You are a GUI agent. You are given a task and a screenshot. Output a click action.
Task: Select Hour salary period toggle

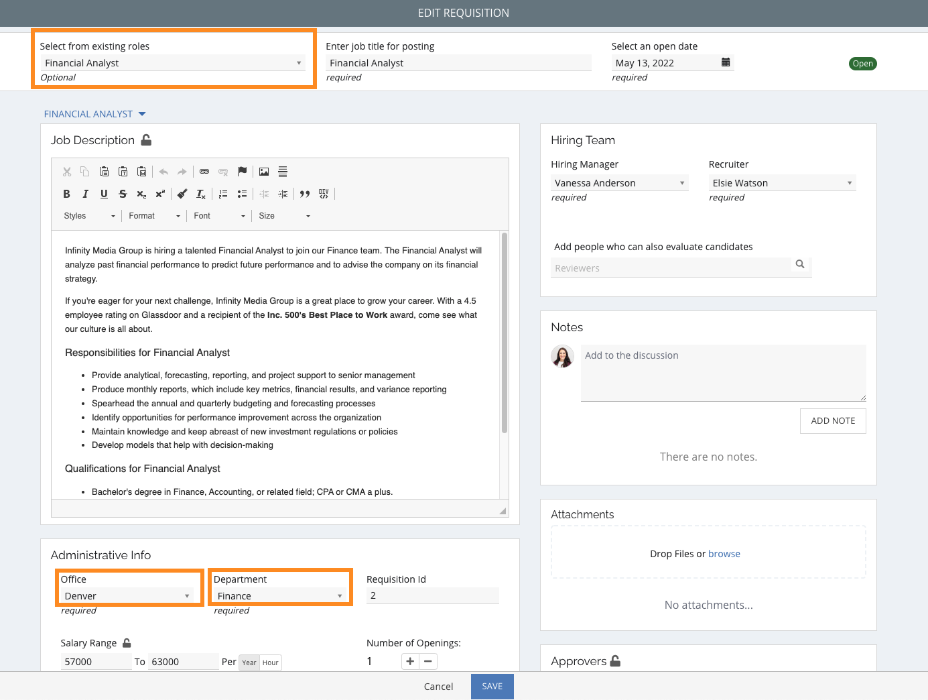pyautogui.click(x=271, y=662)
